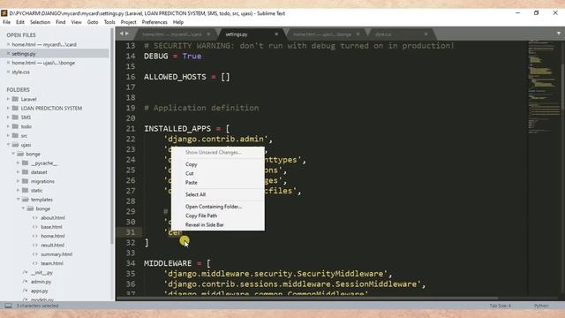
Task: Collapse the ujasi folder
Action: pyautogui.click(x=8, y=145)
